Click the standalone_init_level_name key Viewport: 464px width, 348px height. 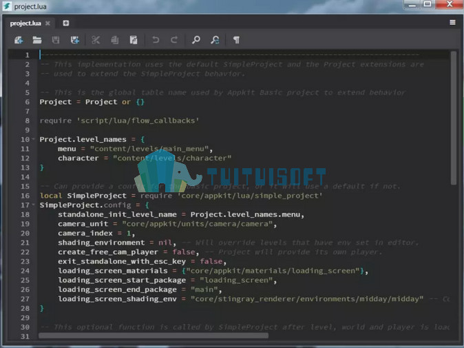click(x=117, y=214)
